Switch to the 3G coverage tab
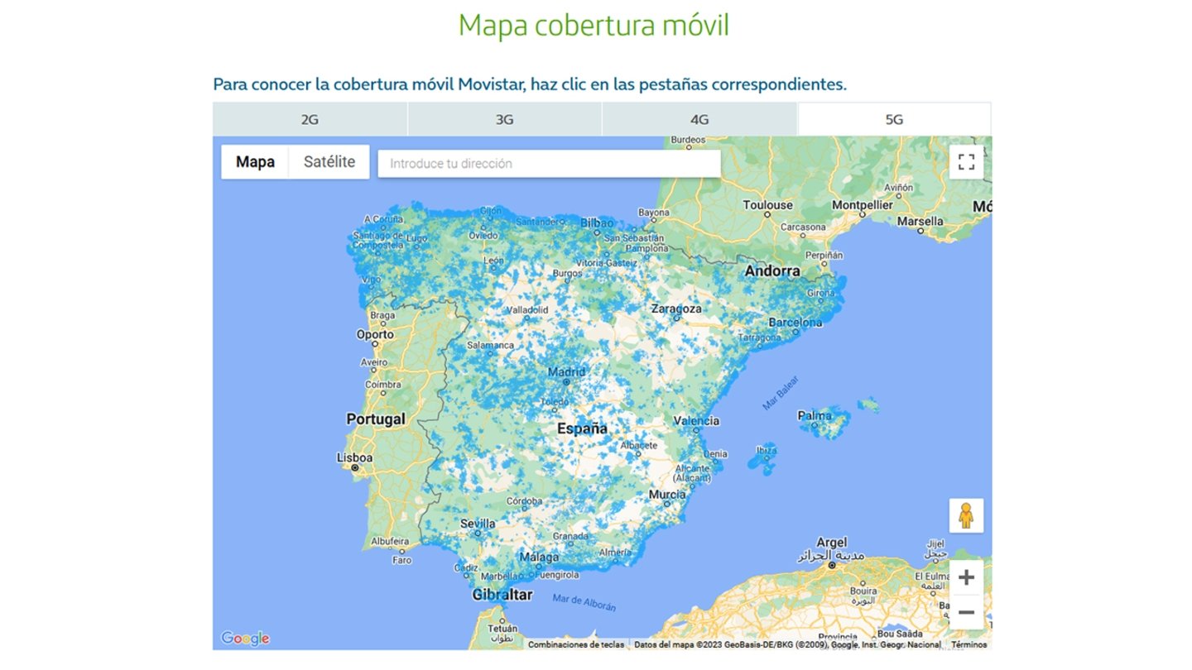Screen dimensions: 1192x670 pos(504,119)
